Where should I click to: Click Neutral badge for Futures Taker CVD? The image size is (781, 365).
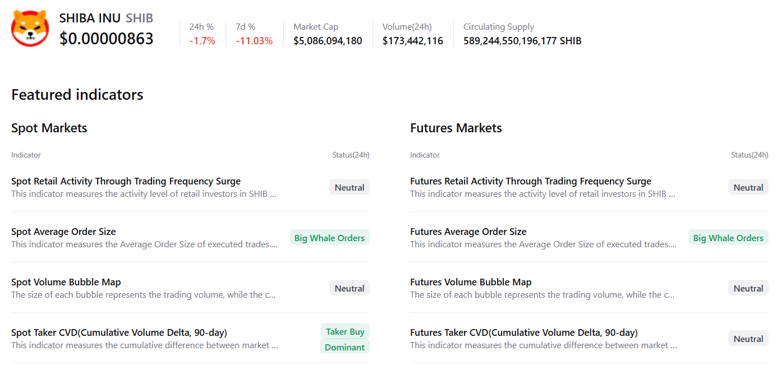point(748,339)
